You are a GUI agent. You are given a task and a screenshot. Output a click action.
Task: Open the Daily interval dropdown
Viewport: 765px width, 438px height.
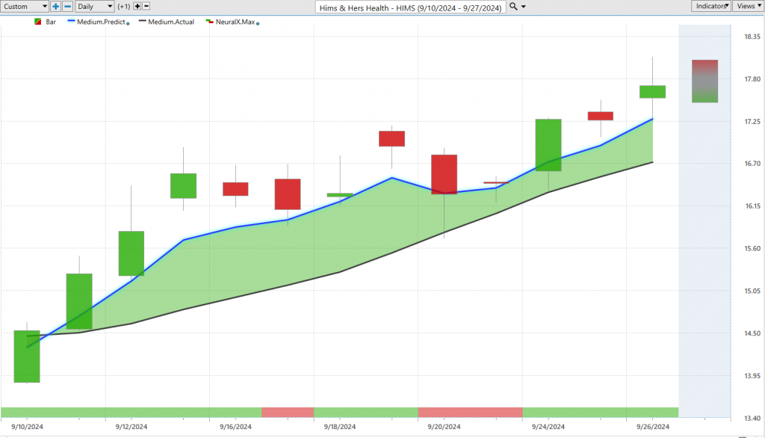[95, 6]
